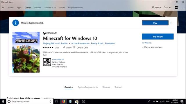186x104 pixels.
Task: Click the ENG language indicator
Action: pyautogui.click(x=168, y=101)
